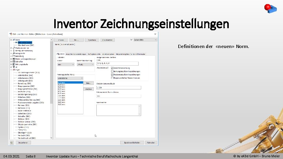283x159 pixels.
Task: Click the Bohrungstabelle category icon
Action: tap(14, 64)
